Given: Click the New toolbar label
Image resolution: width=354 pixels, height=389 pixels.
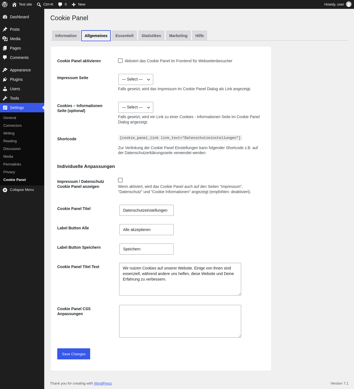Looking at the screenshot, I should [x=82, y=4].
